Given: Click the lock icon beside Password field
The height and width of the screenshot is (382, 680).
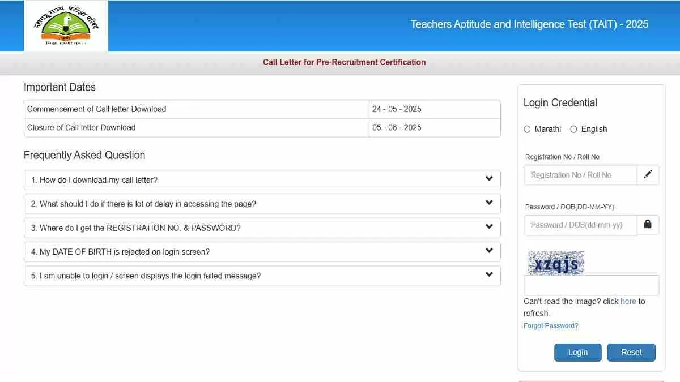Looking at the screenshot, I should tap(648, 225).
